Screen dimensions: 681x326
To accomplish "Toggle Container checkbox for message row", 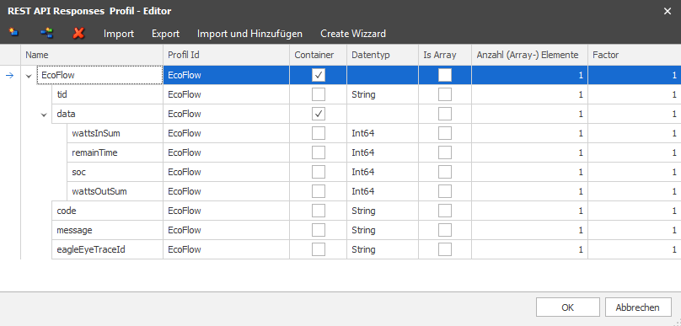I will (319, 230).
